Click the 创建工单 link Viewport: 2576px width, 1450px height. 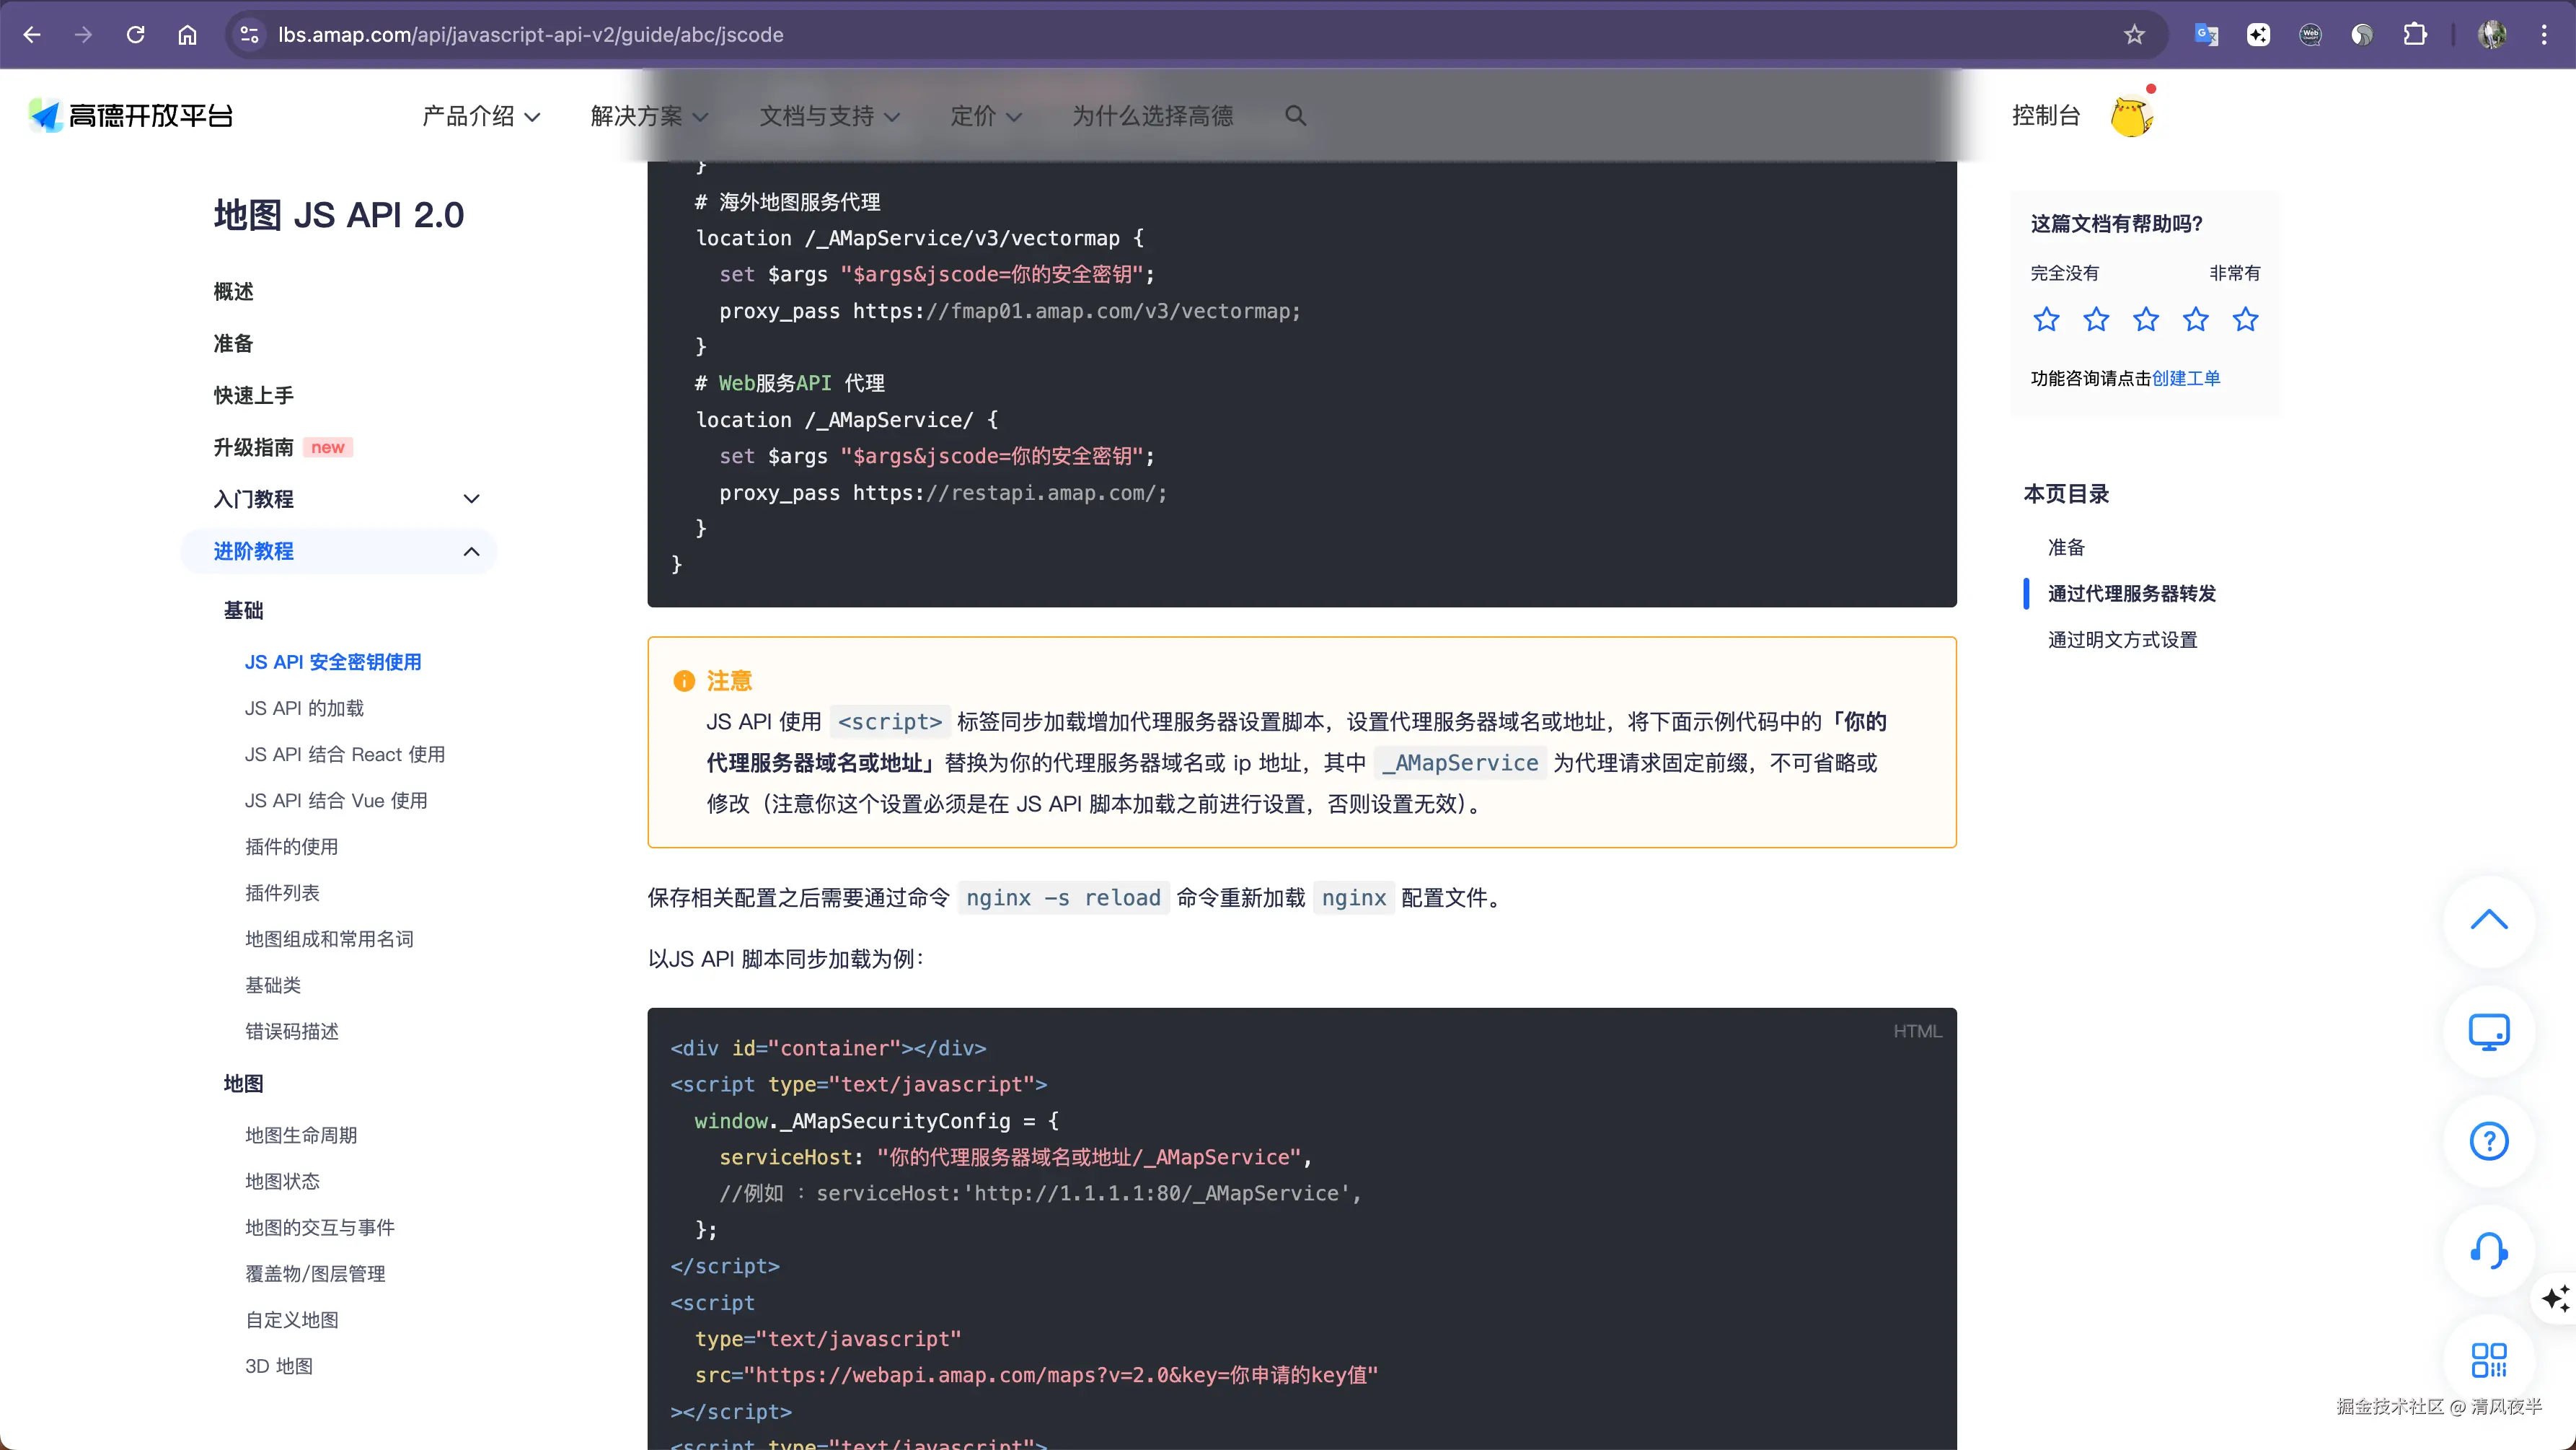(2185, 378)
